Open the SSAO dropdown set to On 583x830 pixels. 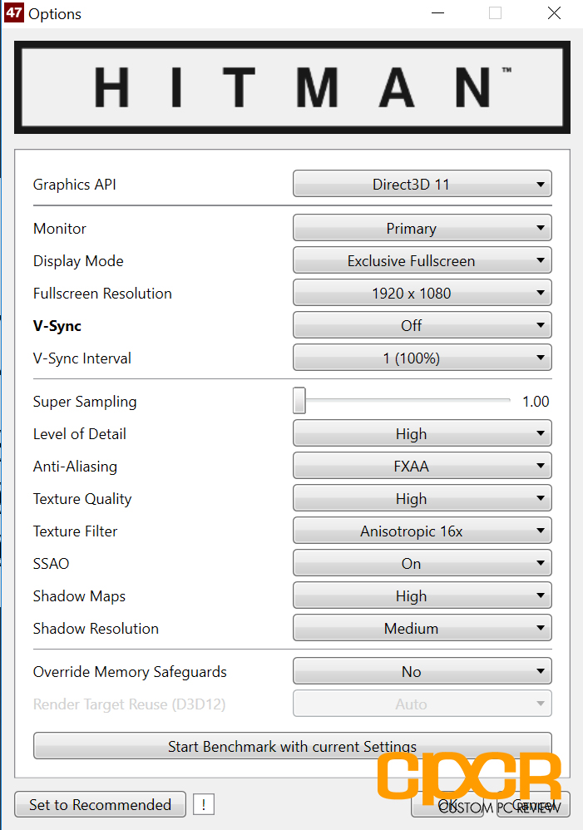[x=422, y=563]
